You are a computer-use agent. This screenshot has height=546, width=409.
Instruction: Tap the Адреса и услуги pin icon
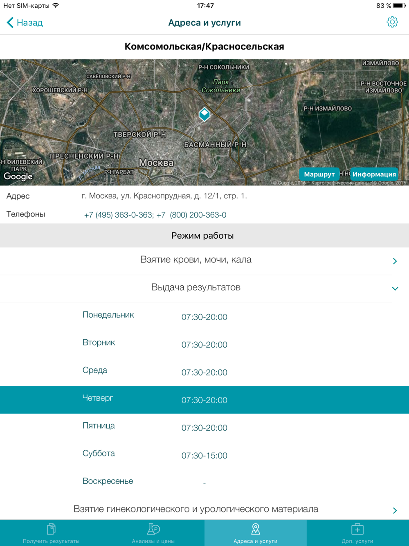click(x=256, y=529)
